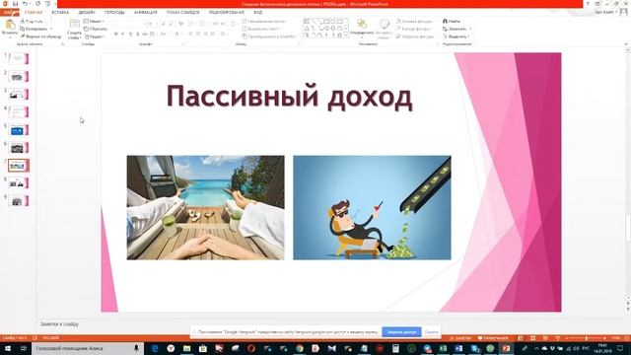Image resolution: width=631 pixels, height=355 pixels.
Task: Switch to the ПОКАЗ СЛАЙДОВ (Slide Show) tab
Action: tap(183, 12)
